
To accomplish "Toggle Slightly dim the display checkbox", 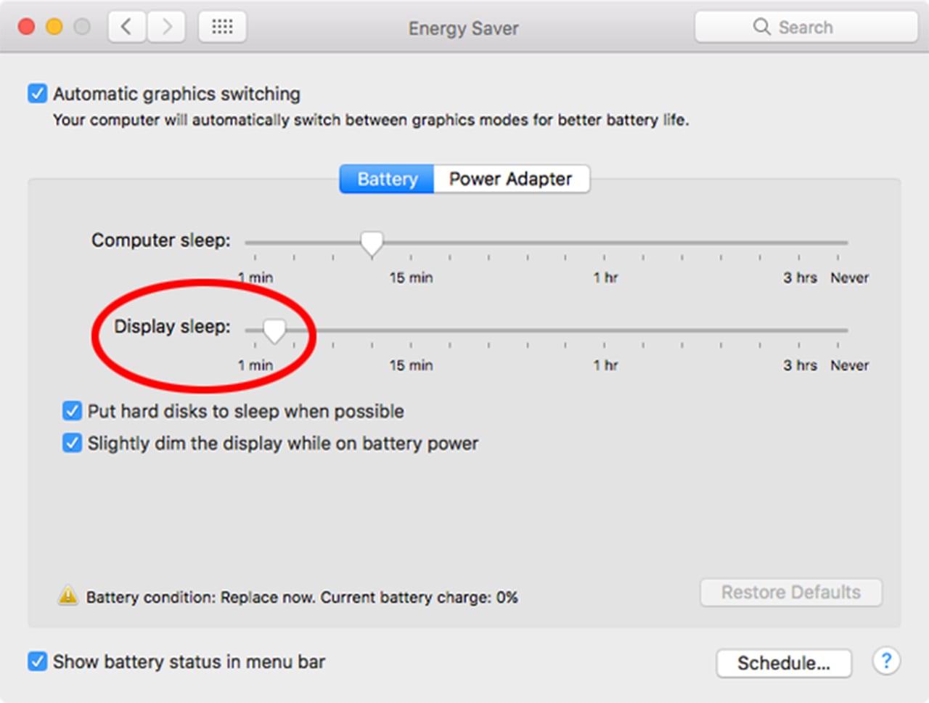I will (72, 443).
